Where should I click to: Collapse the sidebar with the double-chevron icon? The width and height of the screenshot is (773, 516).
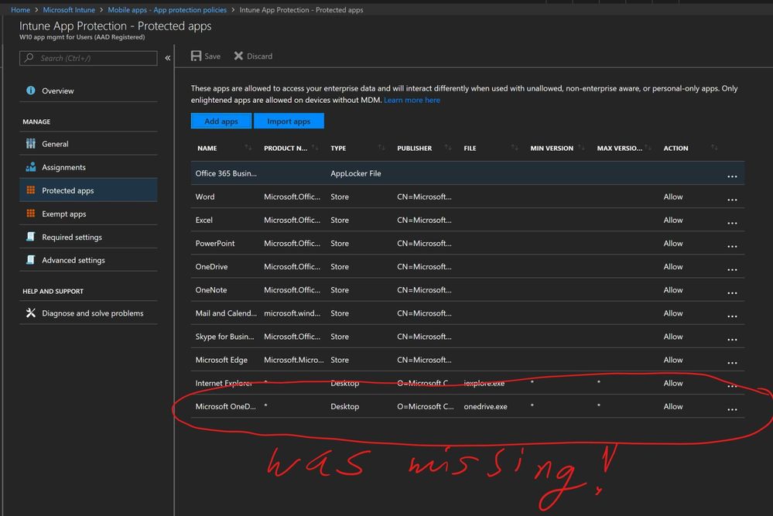168,58
